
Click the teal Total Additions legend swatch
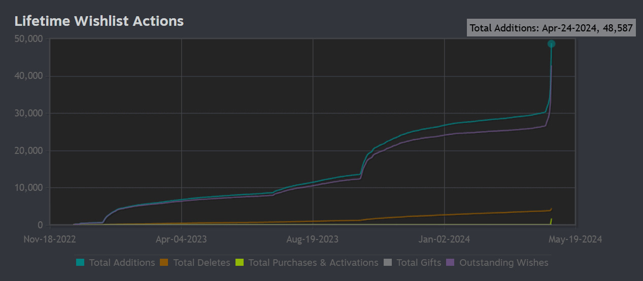[x=80, y=262]
